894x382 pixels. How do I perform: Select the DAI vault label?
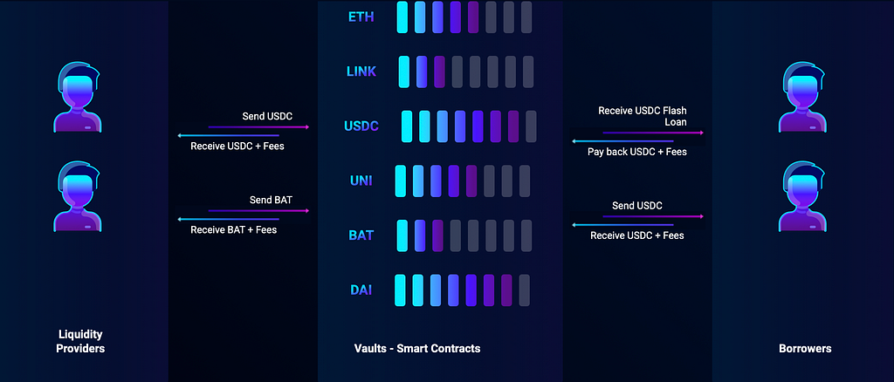tap(361, 290)
